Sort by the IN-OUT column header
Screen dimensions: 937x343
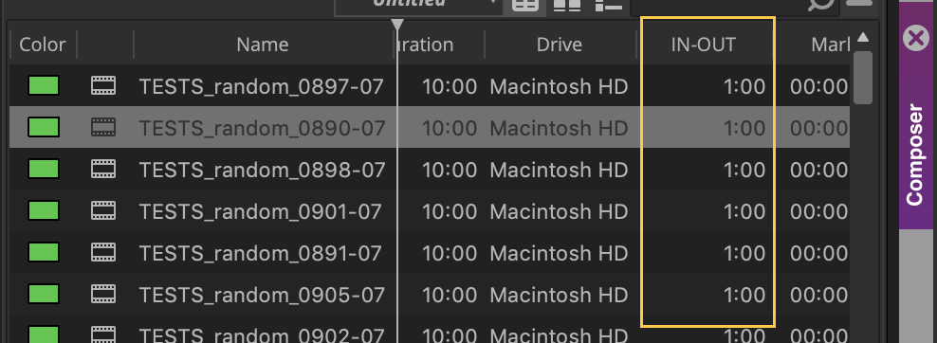(704, 45)
